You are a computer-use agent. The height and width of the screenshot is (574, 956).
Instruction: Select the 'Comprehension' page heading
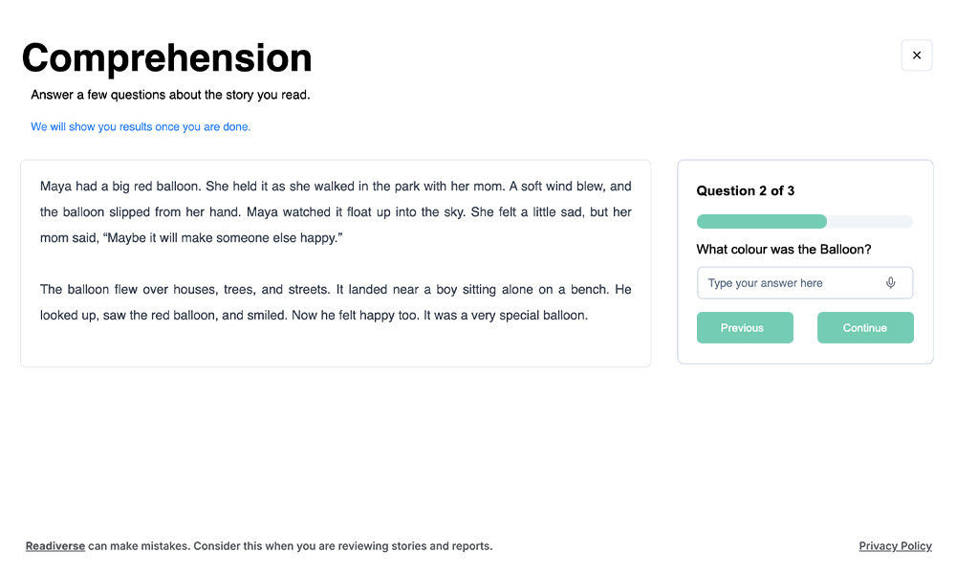click(x=167, y=58)
